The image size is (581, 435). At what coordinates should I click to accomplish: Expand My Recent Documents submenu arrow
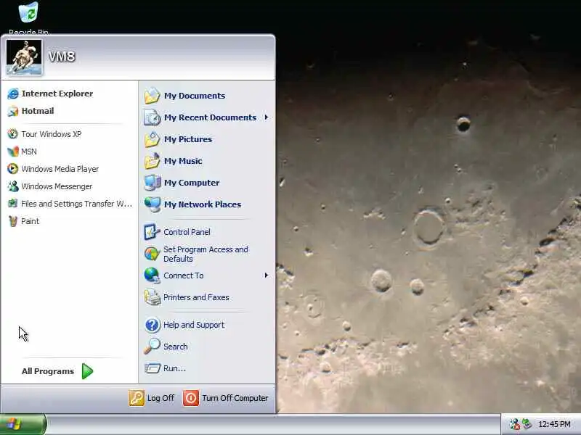tap(266, 117)
